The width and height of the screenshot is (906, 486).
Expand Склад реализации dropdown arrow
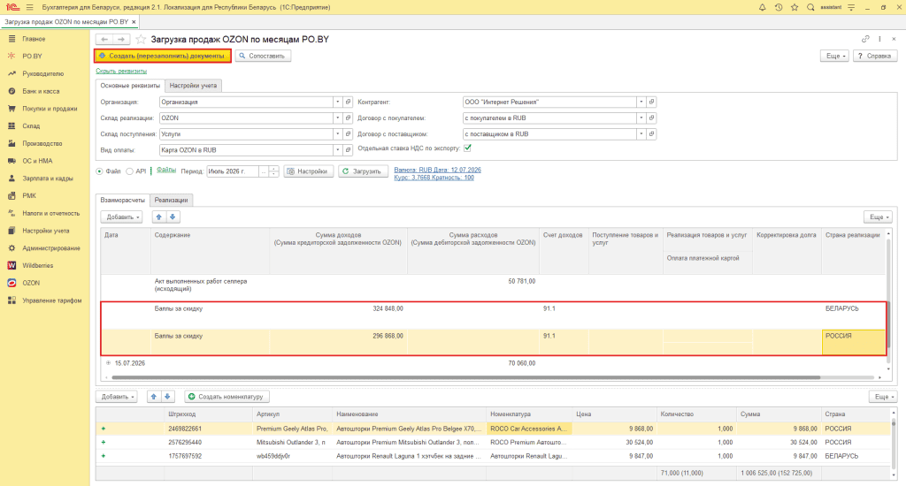pos(337,118)
